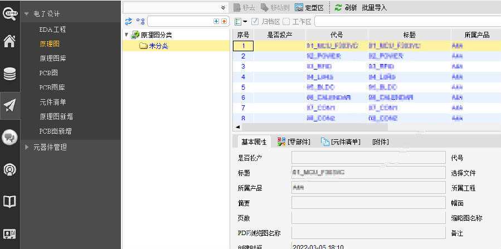Open the home icon in sidebar
This screenshot has width=501, height=249.
tap(9, 41)
